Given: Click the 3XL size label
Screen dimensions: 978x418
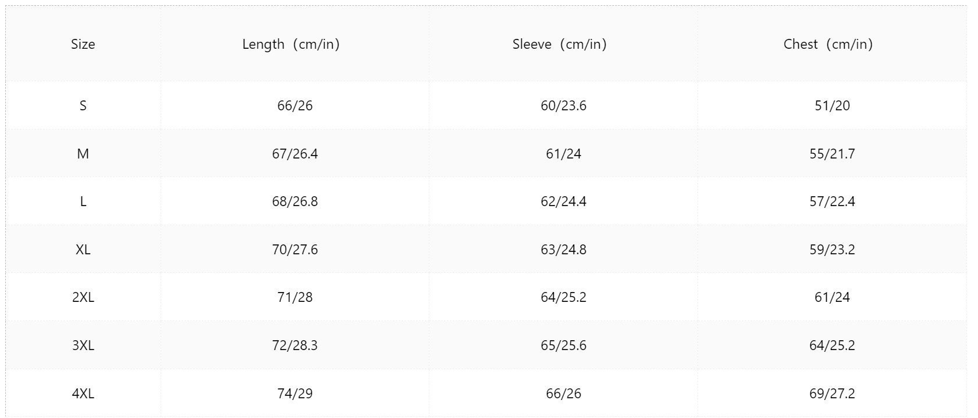Looking at the screenshot, I should (83, 345).
